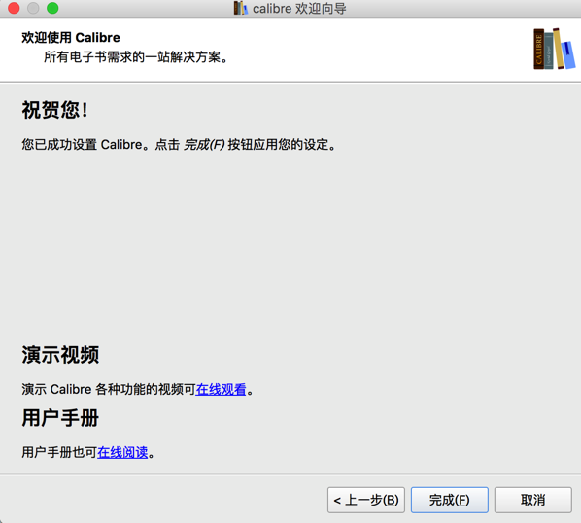Viewport: 581px width, 523px height.
Task: Click the 欢迎使用 Calibre title text
Action: (x=71, y=38)
